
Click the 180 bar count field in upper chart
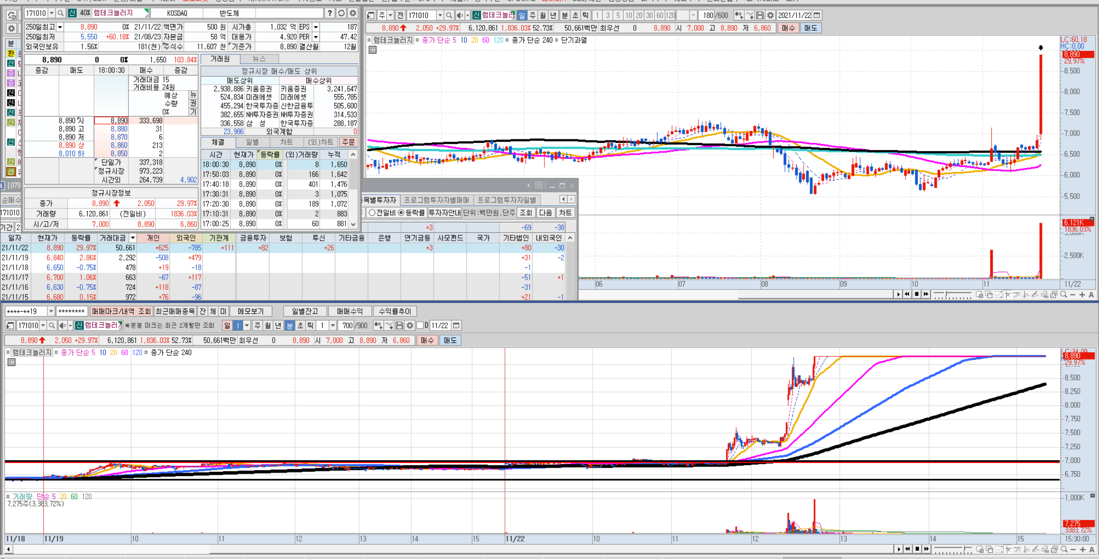pyautogui.click(x=708, y=15)
